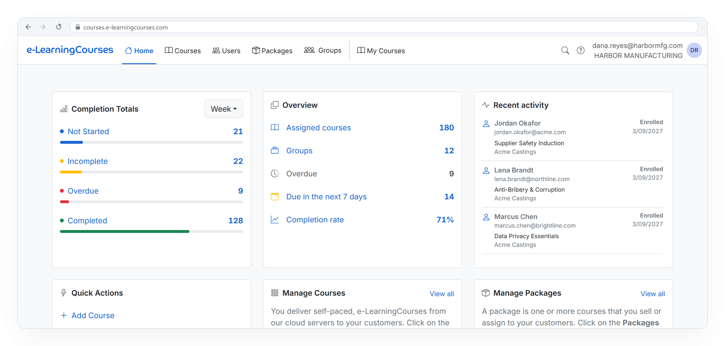Click the calendar icon for Due in next 7 days
This screenshot has height=346, width=725.
(x=275, y=196)
